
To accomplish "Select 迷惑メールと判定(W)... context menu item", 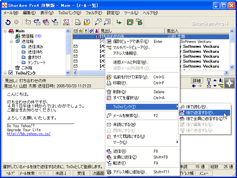I will tap(143, 62).
